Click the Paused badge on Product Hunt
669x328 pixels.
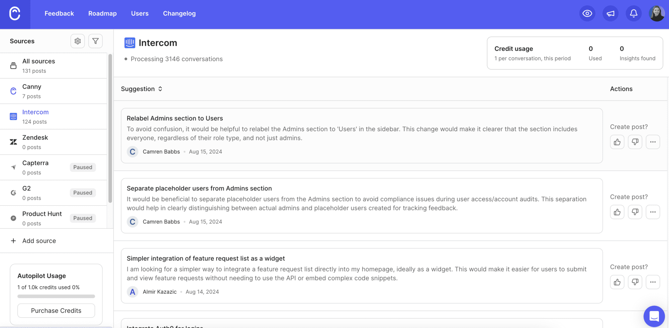[x=83, y=218]
